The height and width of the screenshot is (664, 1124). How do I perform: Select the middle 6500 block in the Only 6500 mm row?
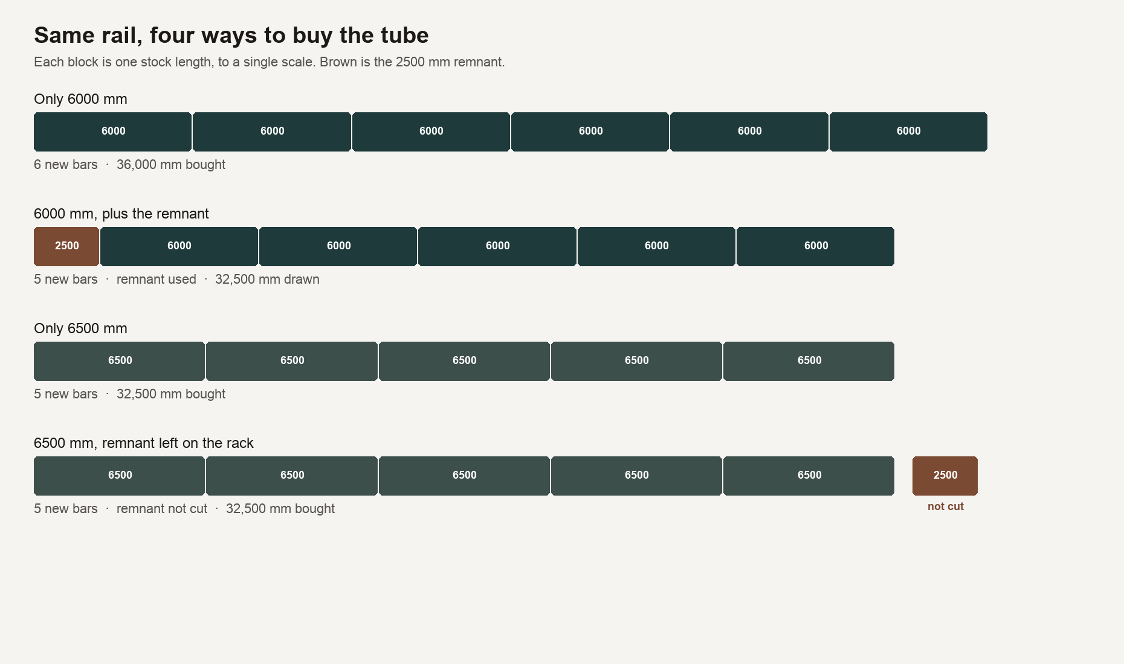(464, 361)
